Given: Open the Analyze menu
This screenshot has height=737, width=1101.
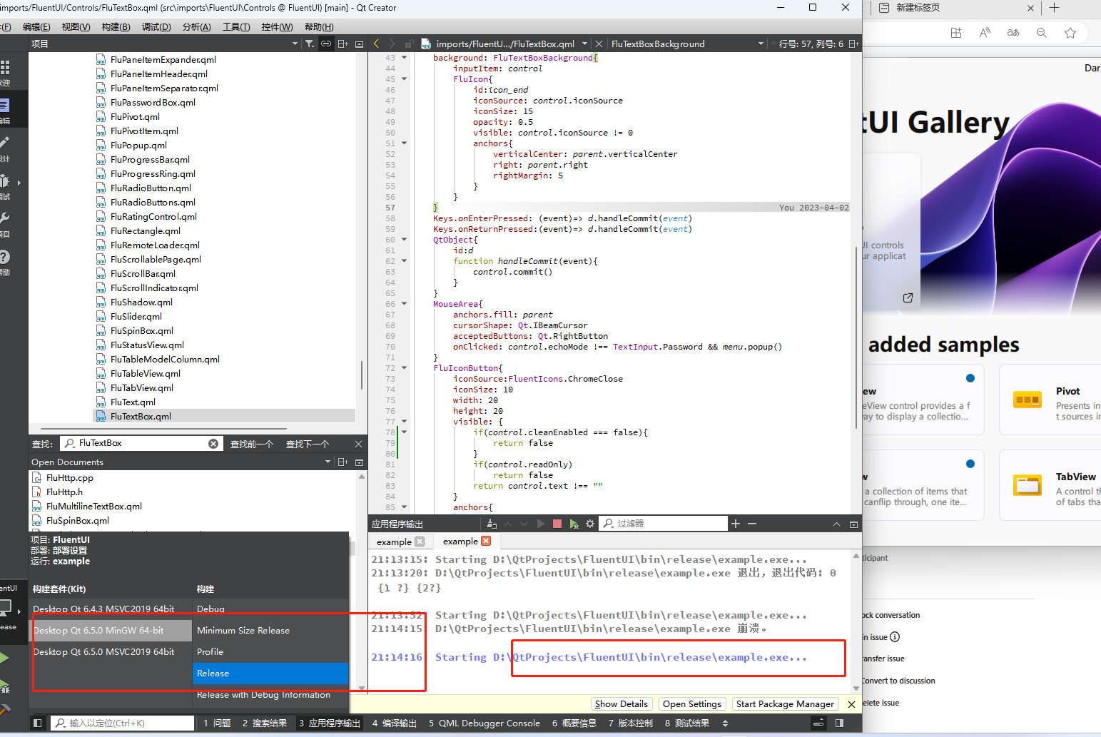Looking at the screenshot, I should [197, 26].
